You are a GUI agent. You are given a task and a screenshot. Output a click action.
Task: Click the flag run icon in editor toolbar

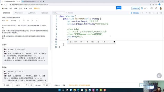[146, 13]
